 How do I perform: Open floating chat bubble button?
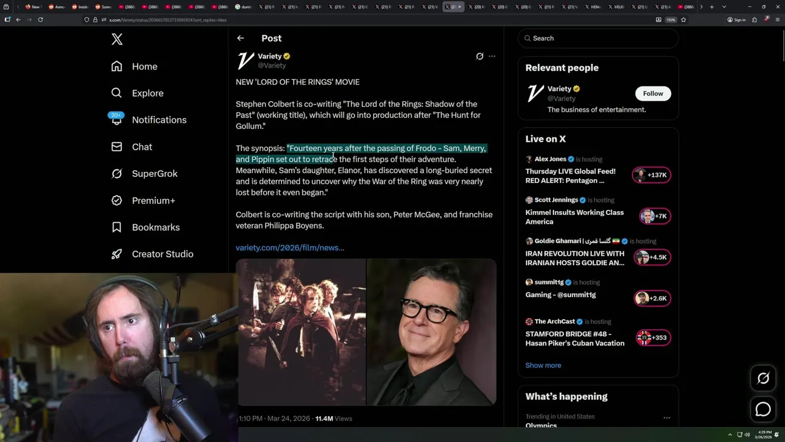763,409
